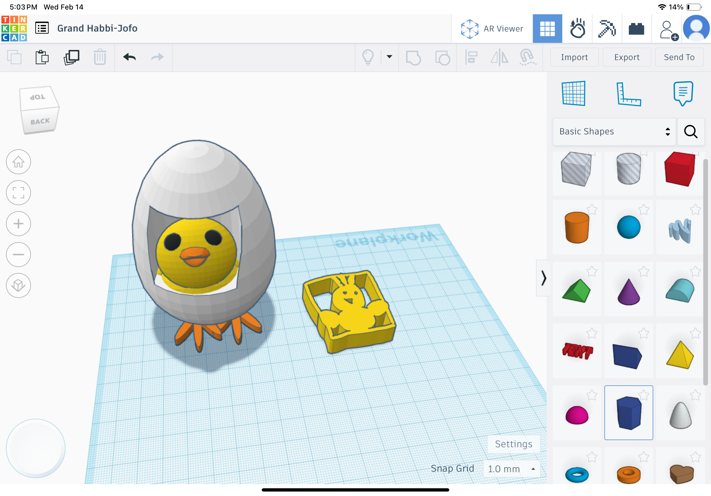Switch to the 3D design grid view
This screenshot has height=496, width=711.
pos(547,29)
